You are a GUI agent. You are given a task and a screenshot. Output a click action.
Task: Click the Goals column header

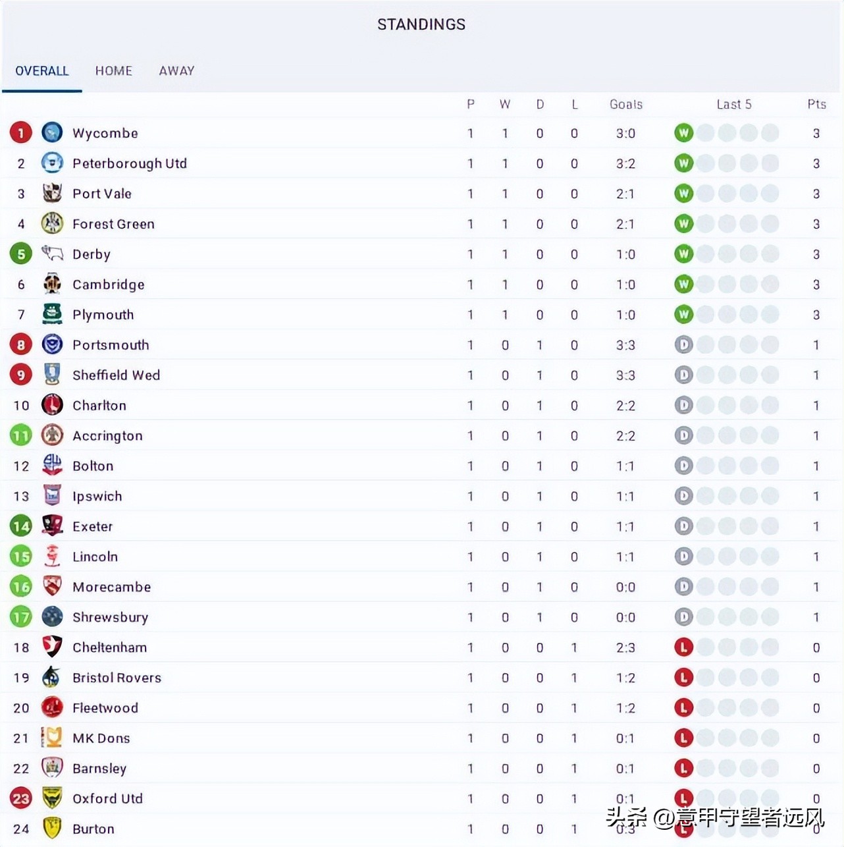click(x=625, y=104)
